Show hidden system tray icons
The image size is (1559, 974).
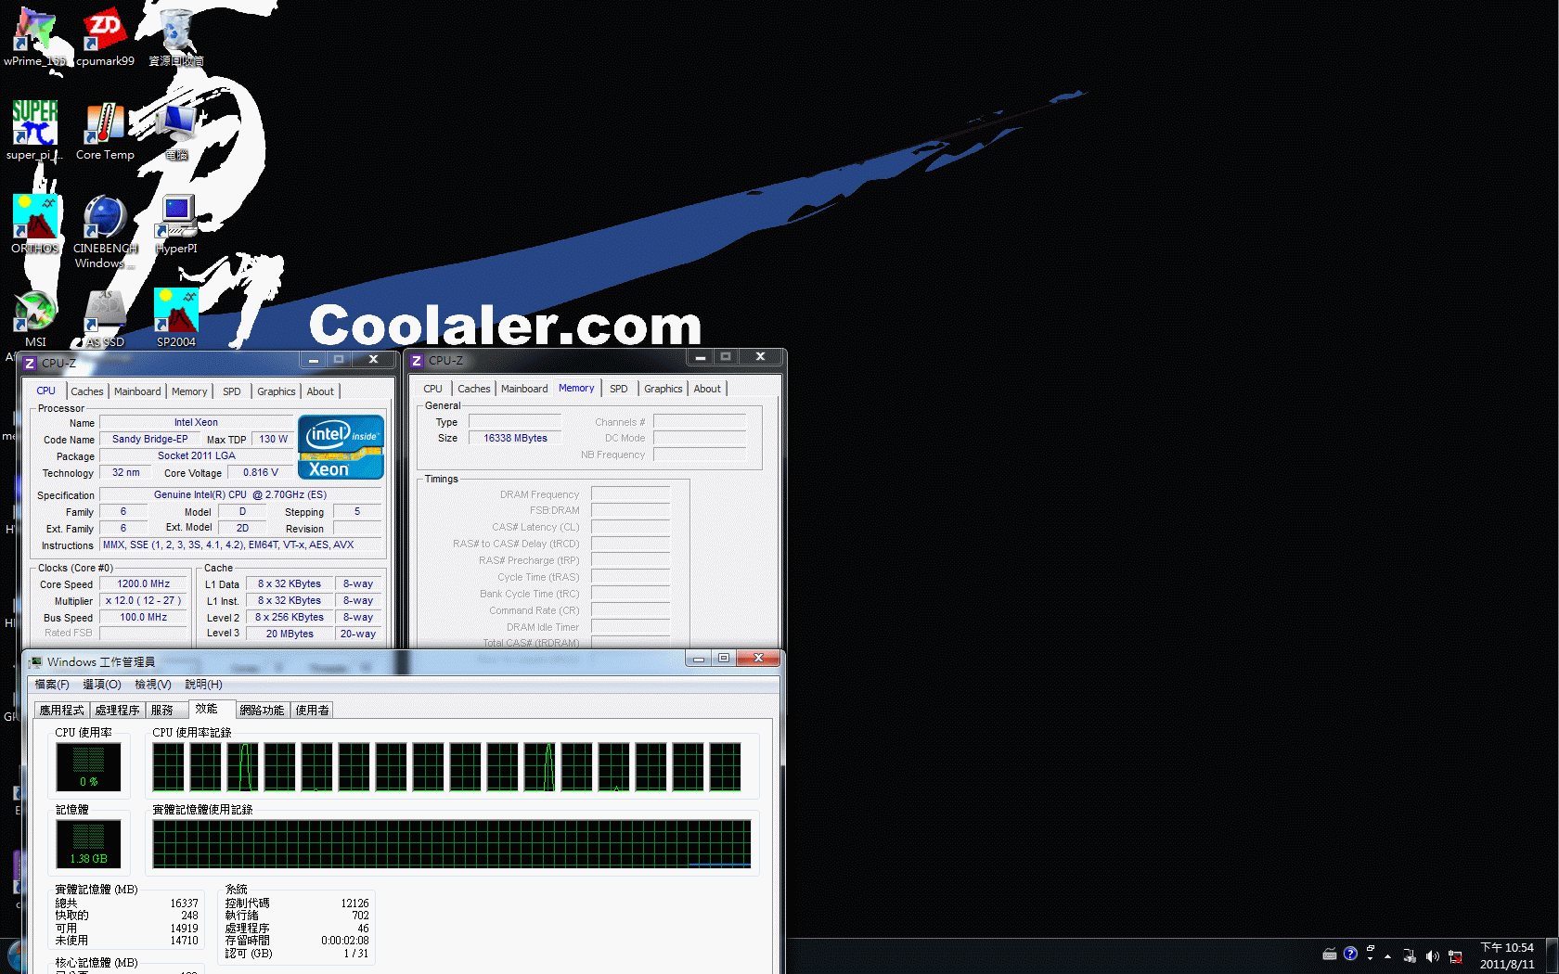[1388, 955]
